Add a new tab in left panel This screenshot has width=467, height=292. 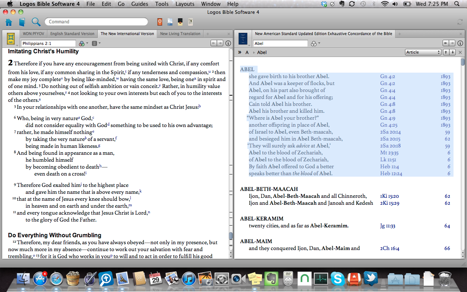tap(208, 34)
